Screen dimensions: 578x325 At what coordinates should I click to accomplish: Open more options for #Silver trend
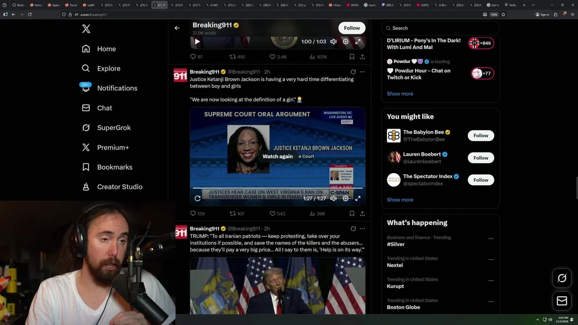click(491, 238)
